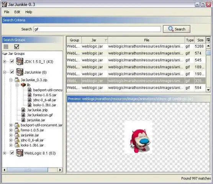Click the Search button
213x184 pixels.
tap(177, 29)
